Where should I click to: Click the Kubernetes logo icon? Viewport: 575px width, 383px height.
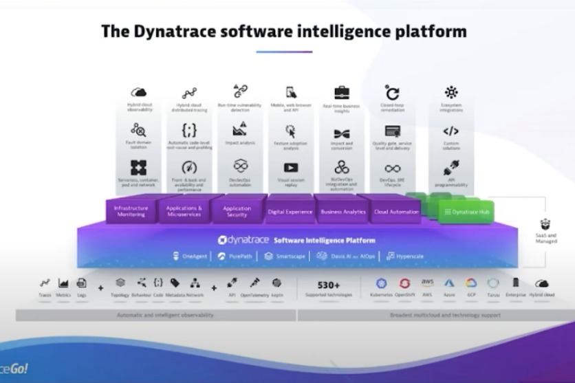(382, 283)
